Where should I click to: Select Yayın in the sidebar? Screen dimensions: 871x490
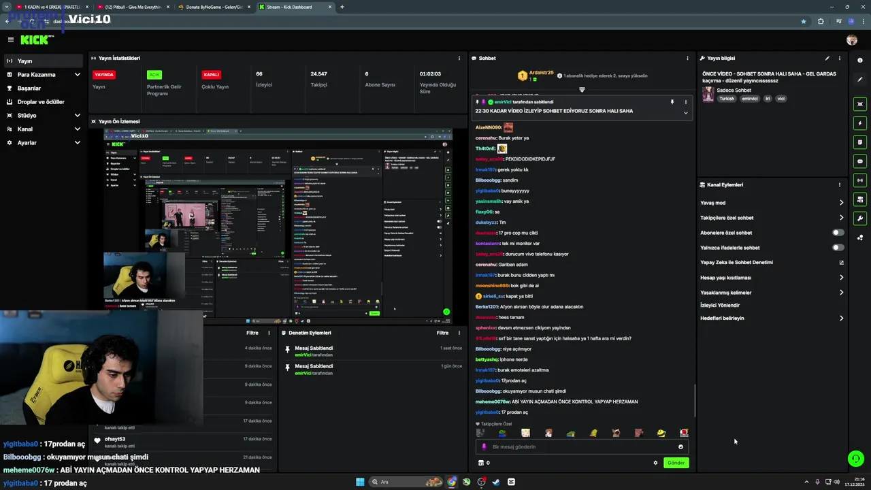pos(44,61)
